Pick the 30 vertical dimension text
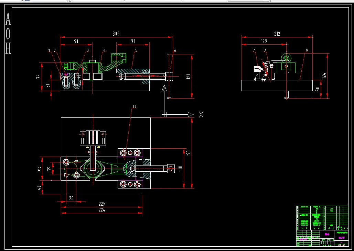The width and height of the screenshot is (354, 251). [x=48, y=85]
